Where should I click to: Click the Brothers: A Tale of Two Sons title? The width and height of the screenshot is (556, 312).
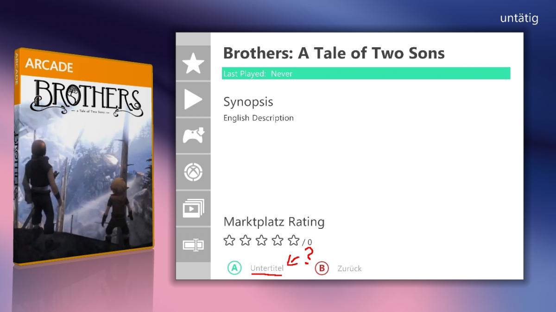coord(334,53)
